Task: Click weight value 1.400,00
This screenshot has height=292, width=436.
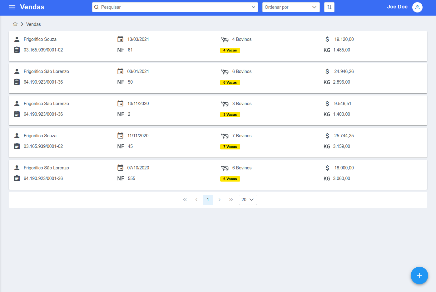Action: pos(342,114)
